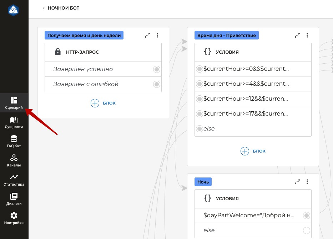Image resolution: width=333 pixels, height=239 pixels.
Task: Add a block in Время дня card
Action: (x=253, y=151)
